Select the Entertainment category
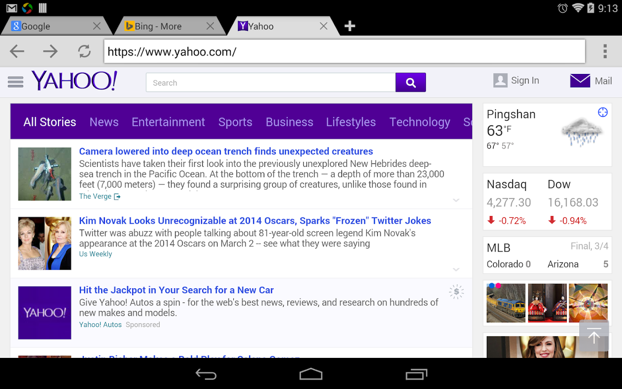Image resolution: width=622 pixels, height=389 pixels. coord(168,122)
